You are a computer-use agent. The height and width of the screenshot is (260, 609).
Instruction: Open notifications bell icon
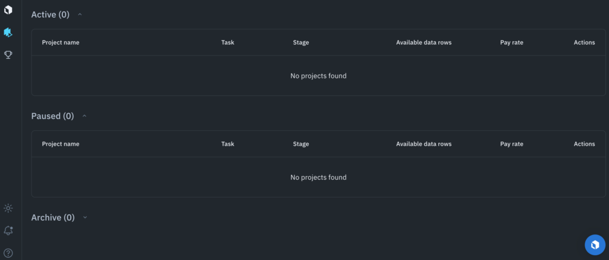pos(8,230)
